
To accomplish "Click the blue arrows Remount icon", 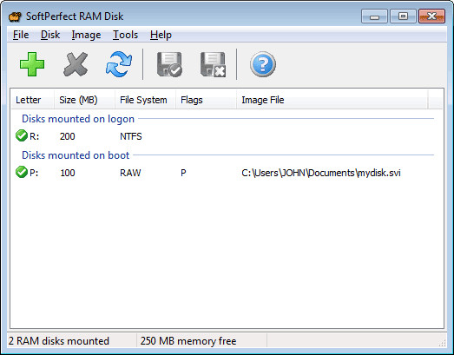I will (119, 64).
